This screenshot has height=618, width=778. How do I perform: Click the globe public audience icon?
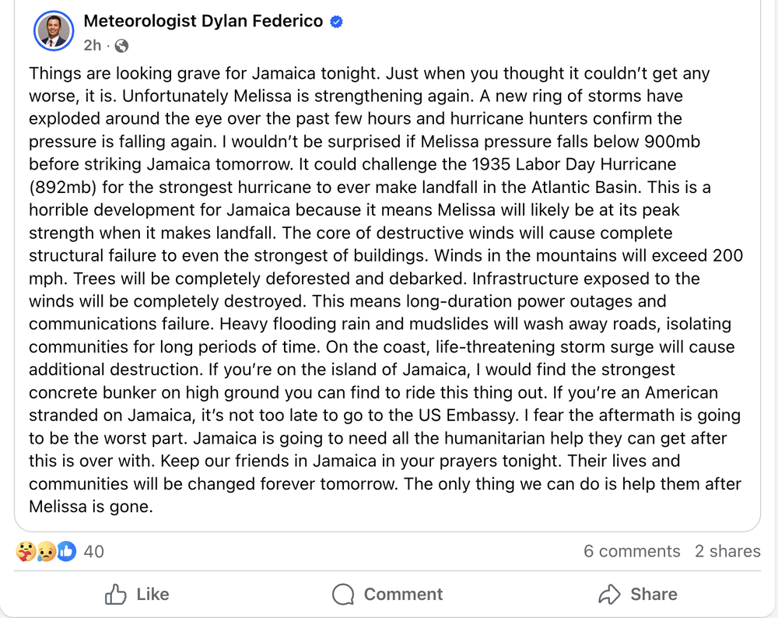(121, 46)
